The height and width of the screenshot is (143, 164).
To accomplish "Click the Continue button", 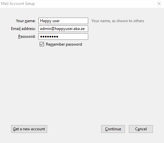I will [113, 129].
